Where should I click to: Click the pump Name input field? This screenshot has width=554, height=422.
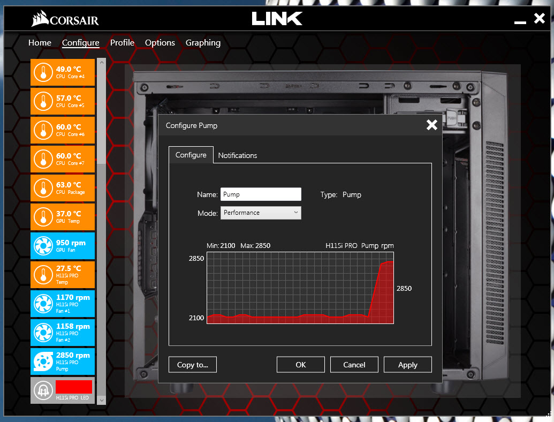261,194
